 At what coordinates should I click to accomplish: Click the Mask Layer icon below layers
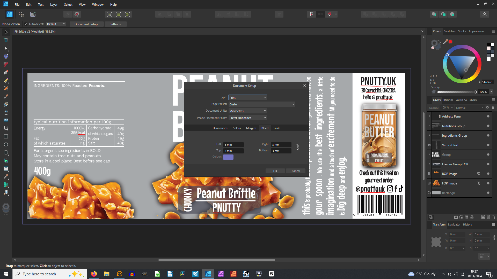456,217
